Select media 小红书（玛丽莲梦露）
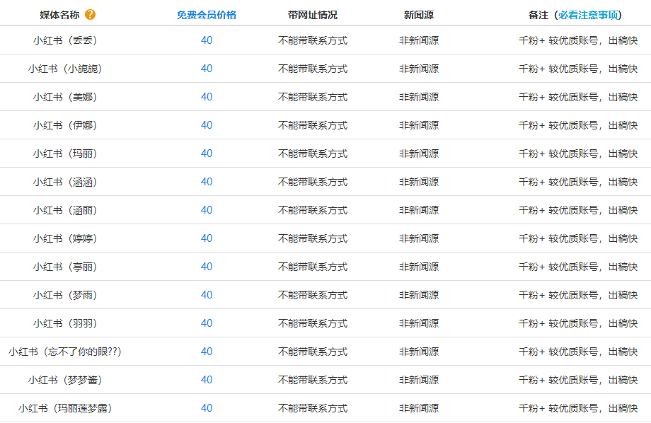The image size is (651, 423). [x=65, y=408]
